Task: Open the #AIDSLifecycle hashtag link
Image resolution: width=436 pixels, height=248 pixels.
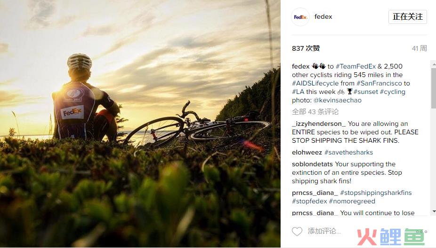Action: pyautogui.click(x=315, y=83)
